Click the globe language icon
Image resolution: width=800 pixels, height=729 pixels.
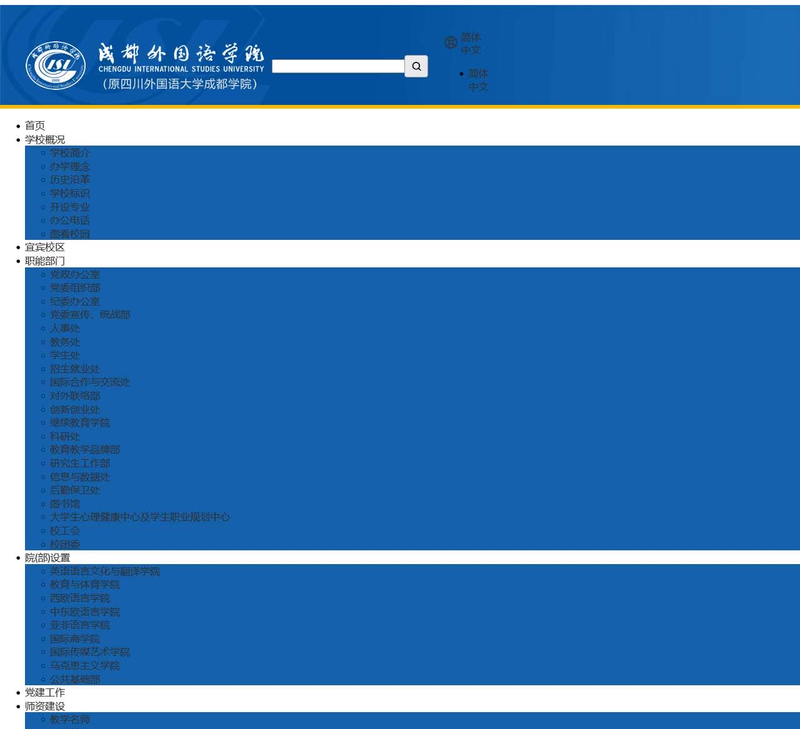[x=451, y=42]
